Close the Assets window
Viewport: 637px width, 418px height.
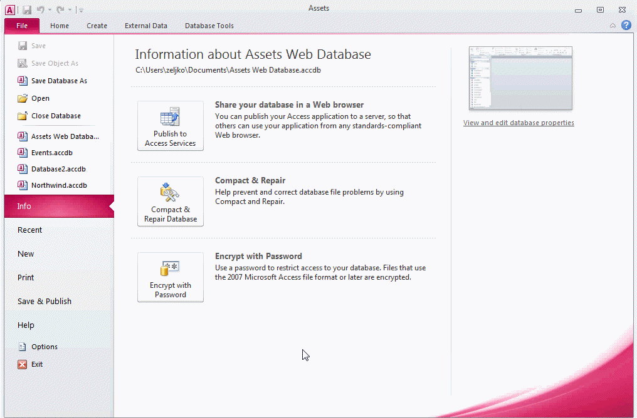click(x=622, y=10)
